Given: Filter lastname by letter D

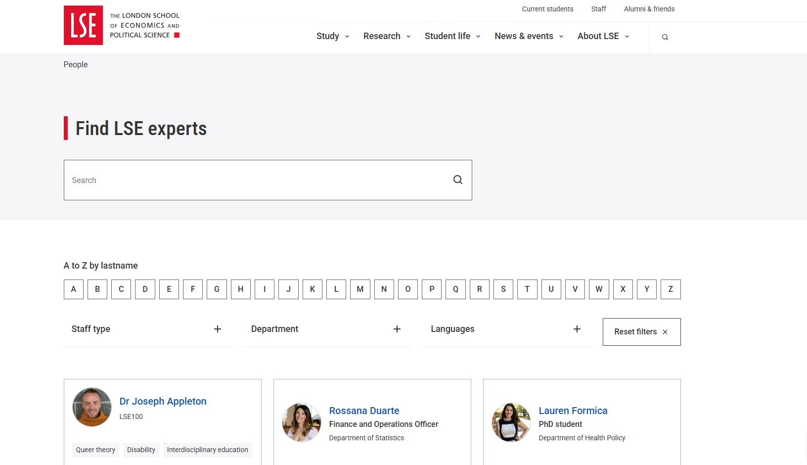Looking at the screenshot, I should pyautogui.click(x=145, y=289).
